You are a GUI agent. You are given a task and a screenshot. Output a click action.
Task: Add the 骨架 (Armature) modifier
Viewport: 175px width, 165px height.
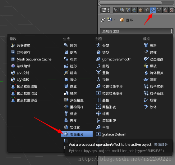click(103, 46)
